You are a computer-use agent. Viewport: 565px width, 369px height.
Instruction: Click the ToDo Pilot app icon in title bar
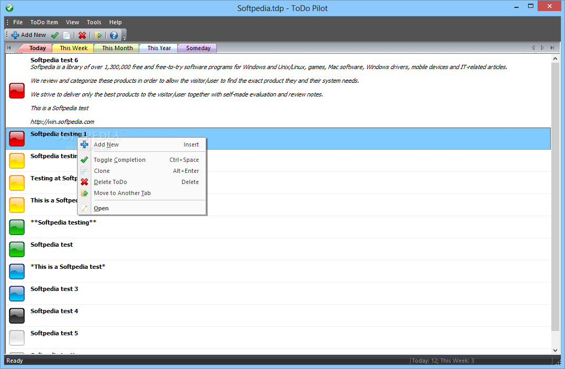(x=9, y=7)
